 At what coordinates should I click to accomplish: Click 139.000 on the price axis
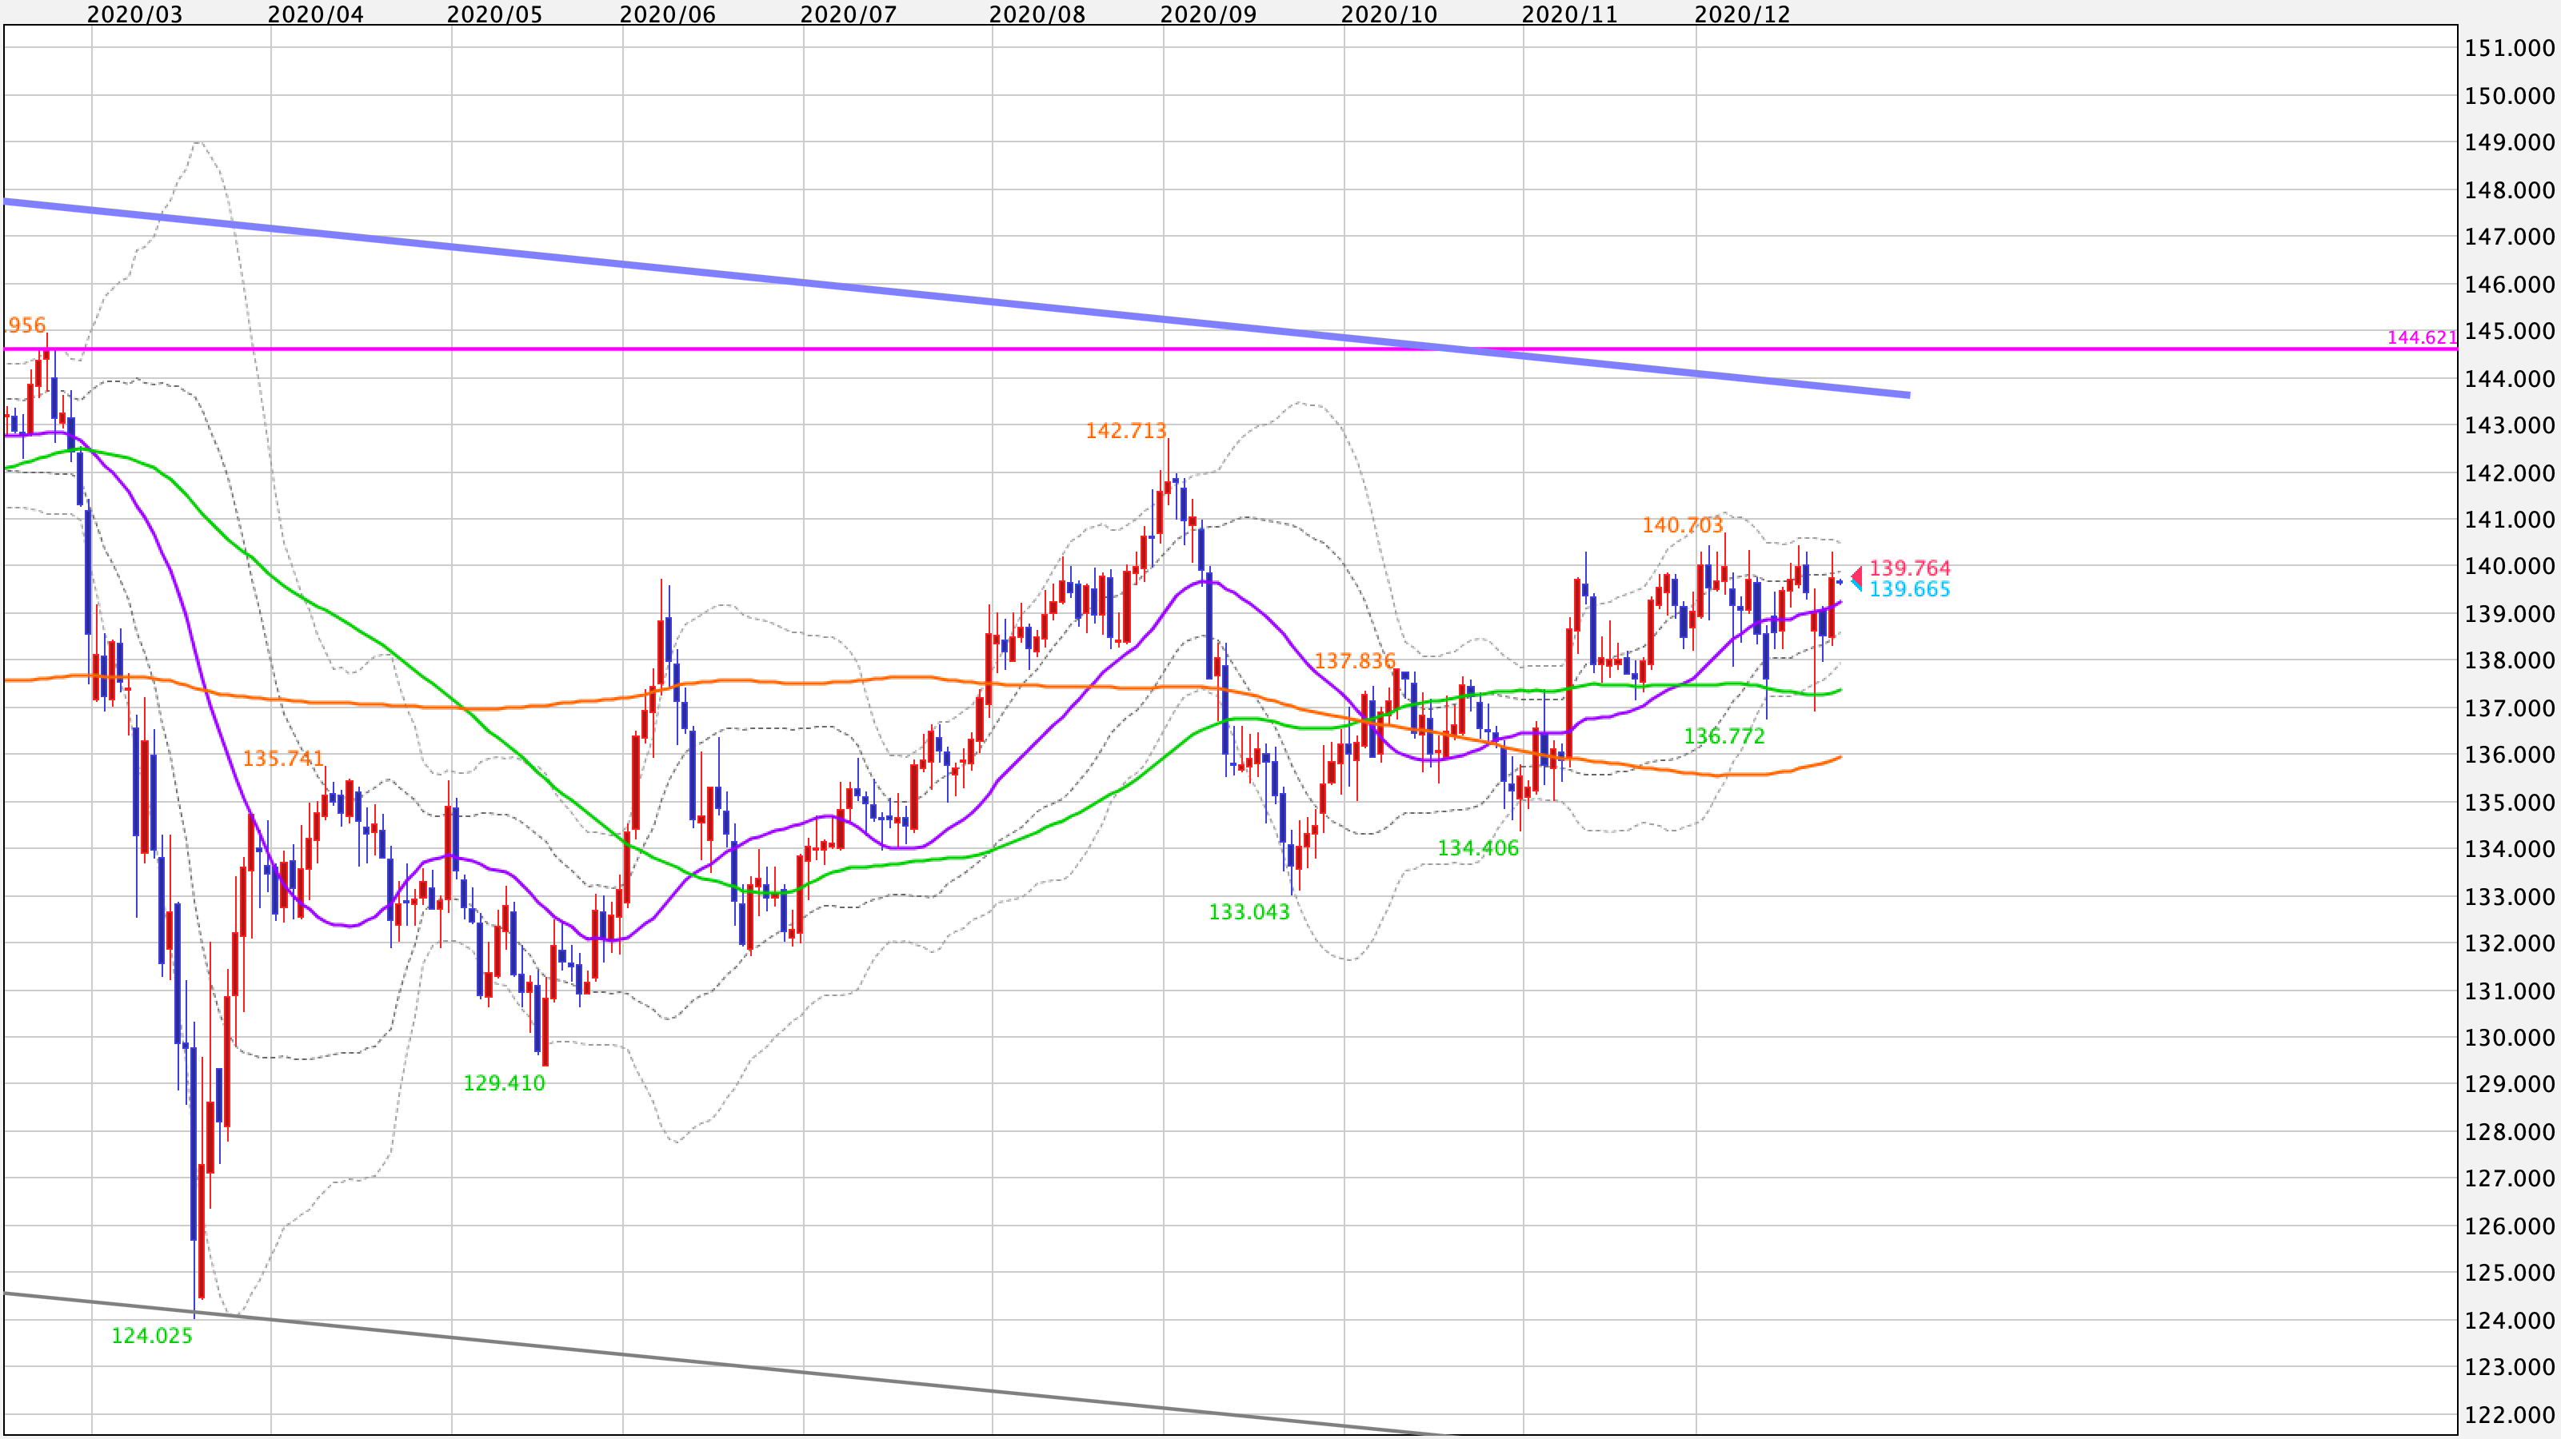tap(2509, 613)
